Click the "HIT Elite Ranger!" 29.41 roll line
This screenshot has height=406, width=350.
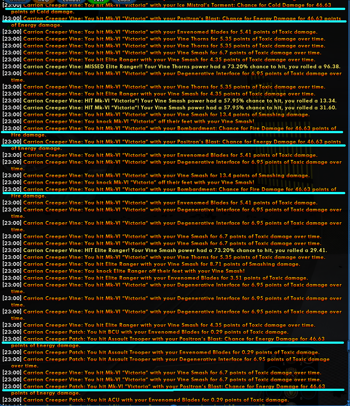point(165,250)
